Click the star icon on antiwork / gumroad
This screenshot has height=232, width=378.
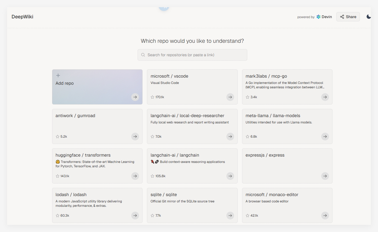(x=58, y=137)
